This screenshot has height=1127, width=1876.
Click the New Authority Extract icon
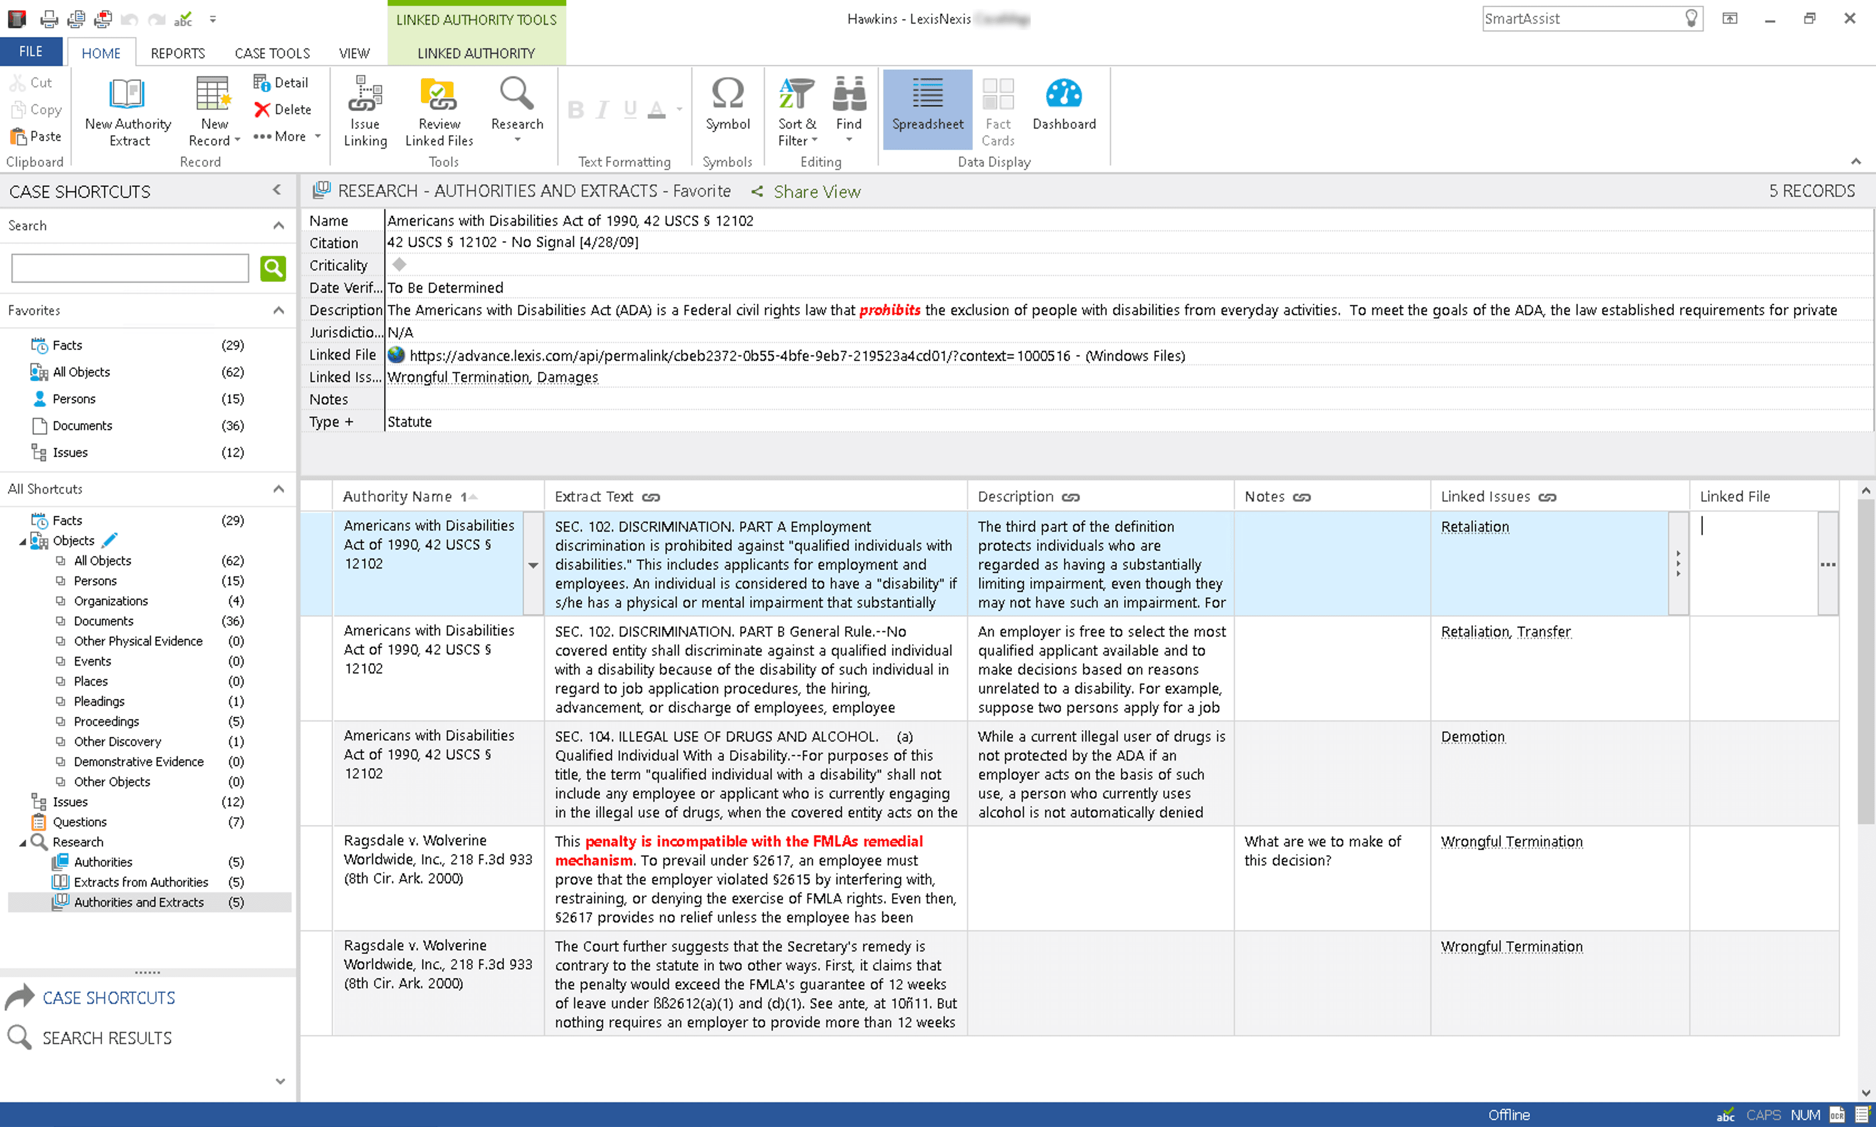127,95
